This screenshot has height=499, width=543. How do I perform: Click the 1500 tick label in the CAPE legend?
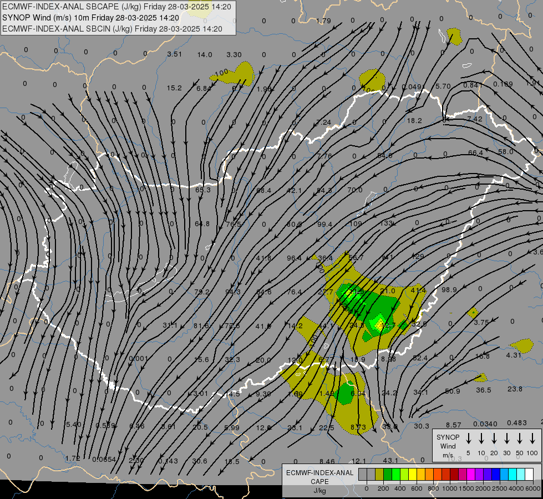(x=466, y=488)
